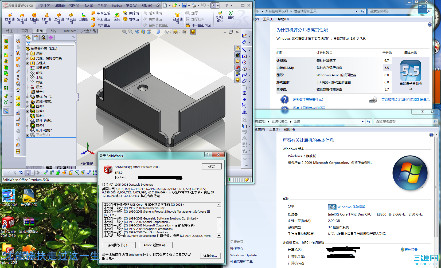Click the Polygon sketch tool icon

pos(244,93)
